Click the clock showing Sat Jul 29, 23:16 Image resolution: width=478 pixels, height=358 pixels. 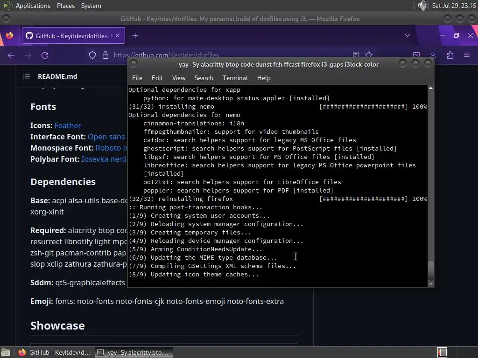454,6
